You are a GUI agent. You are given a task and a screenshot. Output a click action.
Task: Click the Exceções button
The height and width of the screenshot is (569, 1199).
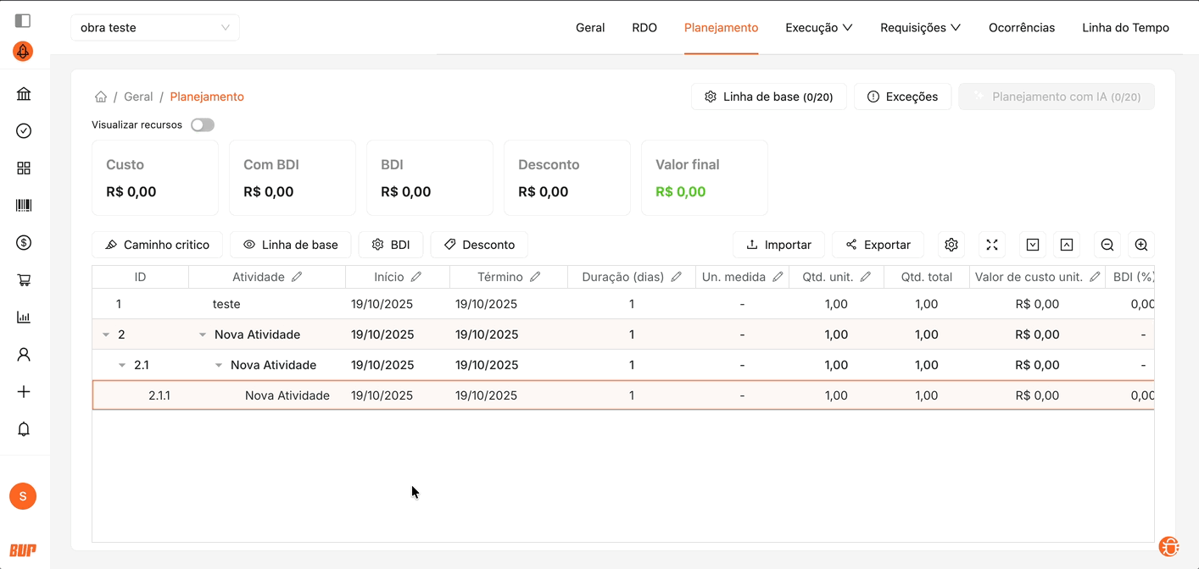click(902, 97)
